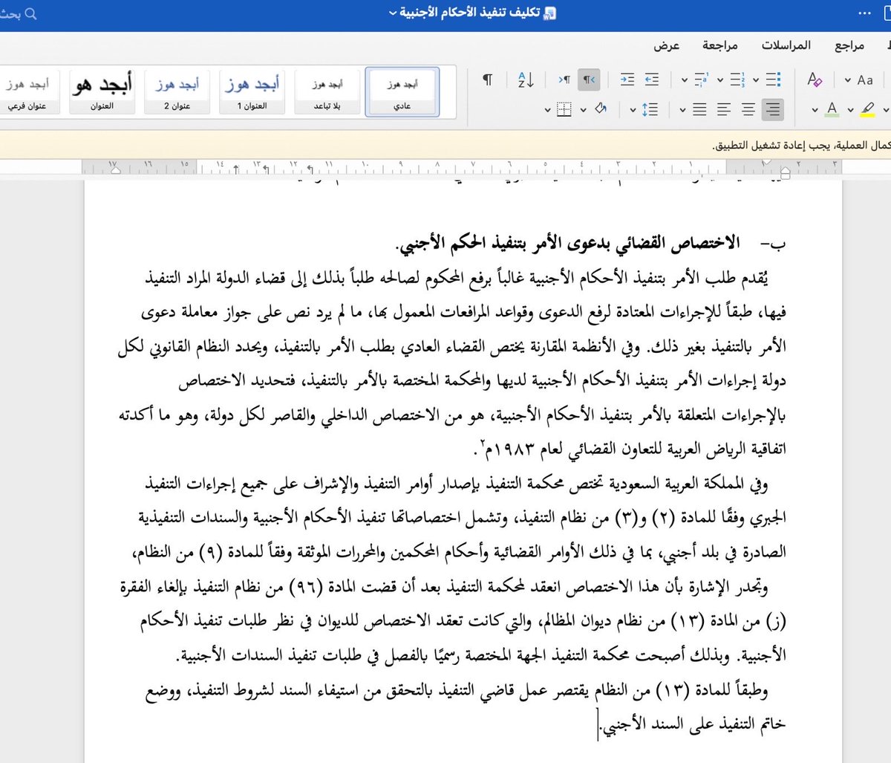Open the مراجع (References) tab
The width and height of the screenshot is (891, 763).
(x=849, y=45)
